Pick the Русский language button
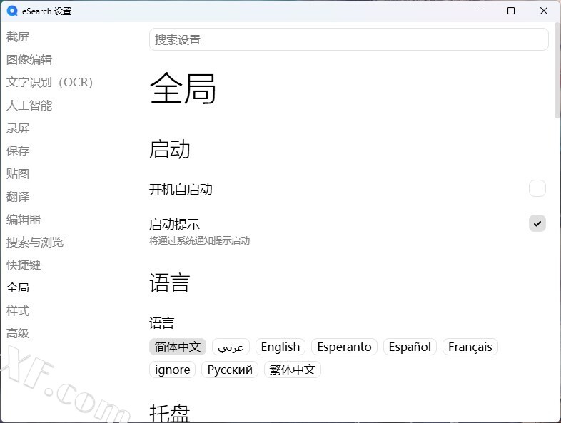The width and height of the screenshot is (561, 423). [x=230, y=370]
